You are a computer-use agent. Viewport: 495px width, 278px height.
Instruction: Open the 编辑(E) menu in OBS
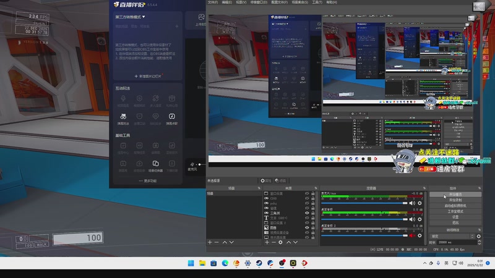point(226,2)
